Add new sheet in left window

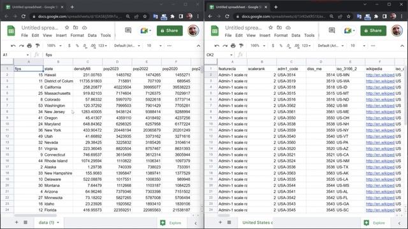[17, 222]
